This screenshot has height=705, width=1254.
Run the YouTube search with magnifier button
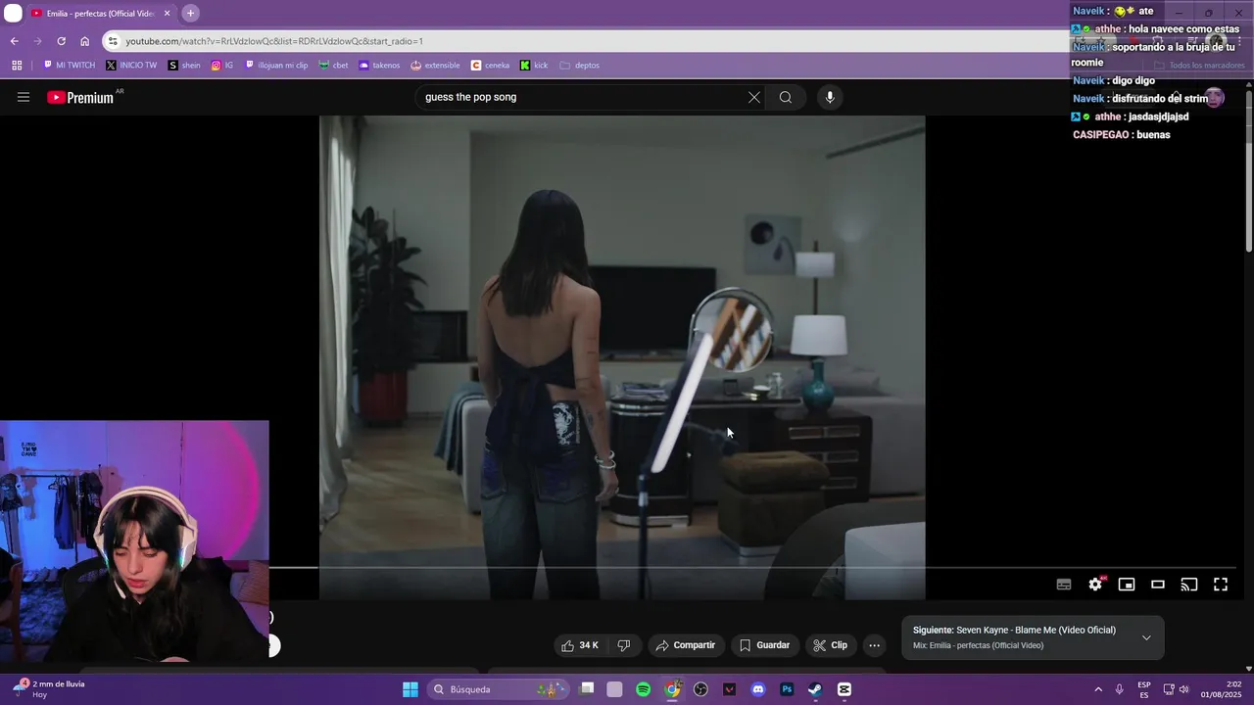[786, 97]
